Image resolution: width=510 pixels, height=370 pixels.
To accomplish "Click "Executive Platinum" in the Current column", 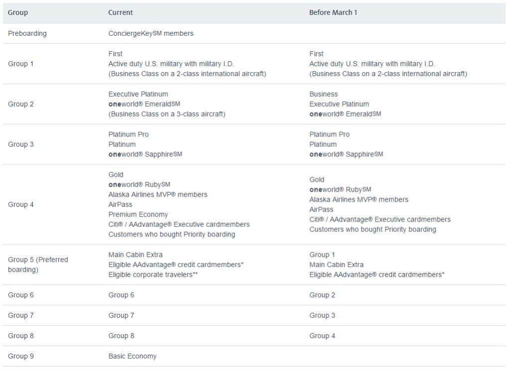I will pos(138,94).
